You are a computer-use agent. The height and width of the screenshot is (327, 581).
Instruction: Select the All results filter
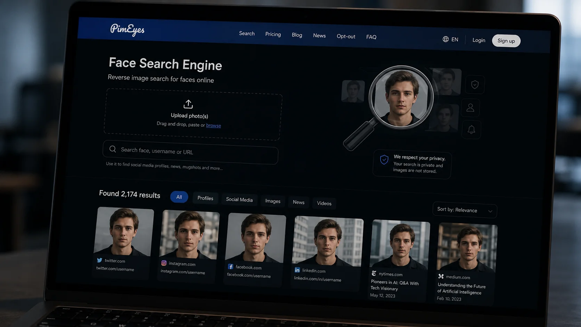179,197
